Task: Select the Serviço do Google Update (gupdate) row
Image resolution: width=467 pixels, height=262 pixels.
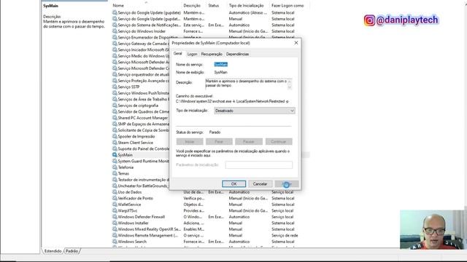Action: (x=210, y=12)
